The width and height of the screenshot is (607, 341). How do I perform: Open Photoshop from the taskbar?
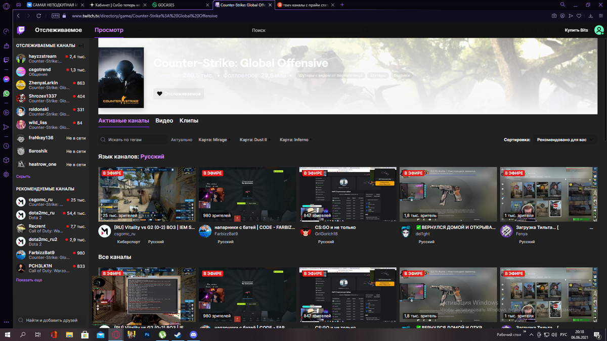[x=147, y=334]
